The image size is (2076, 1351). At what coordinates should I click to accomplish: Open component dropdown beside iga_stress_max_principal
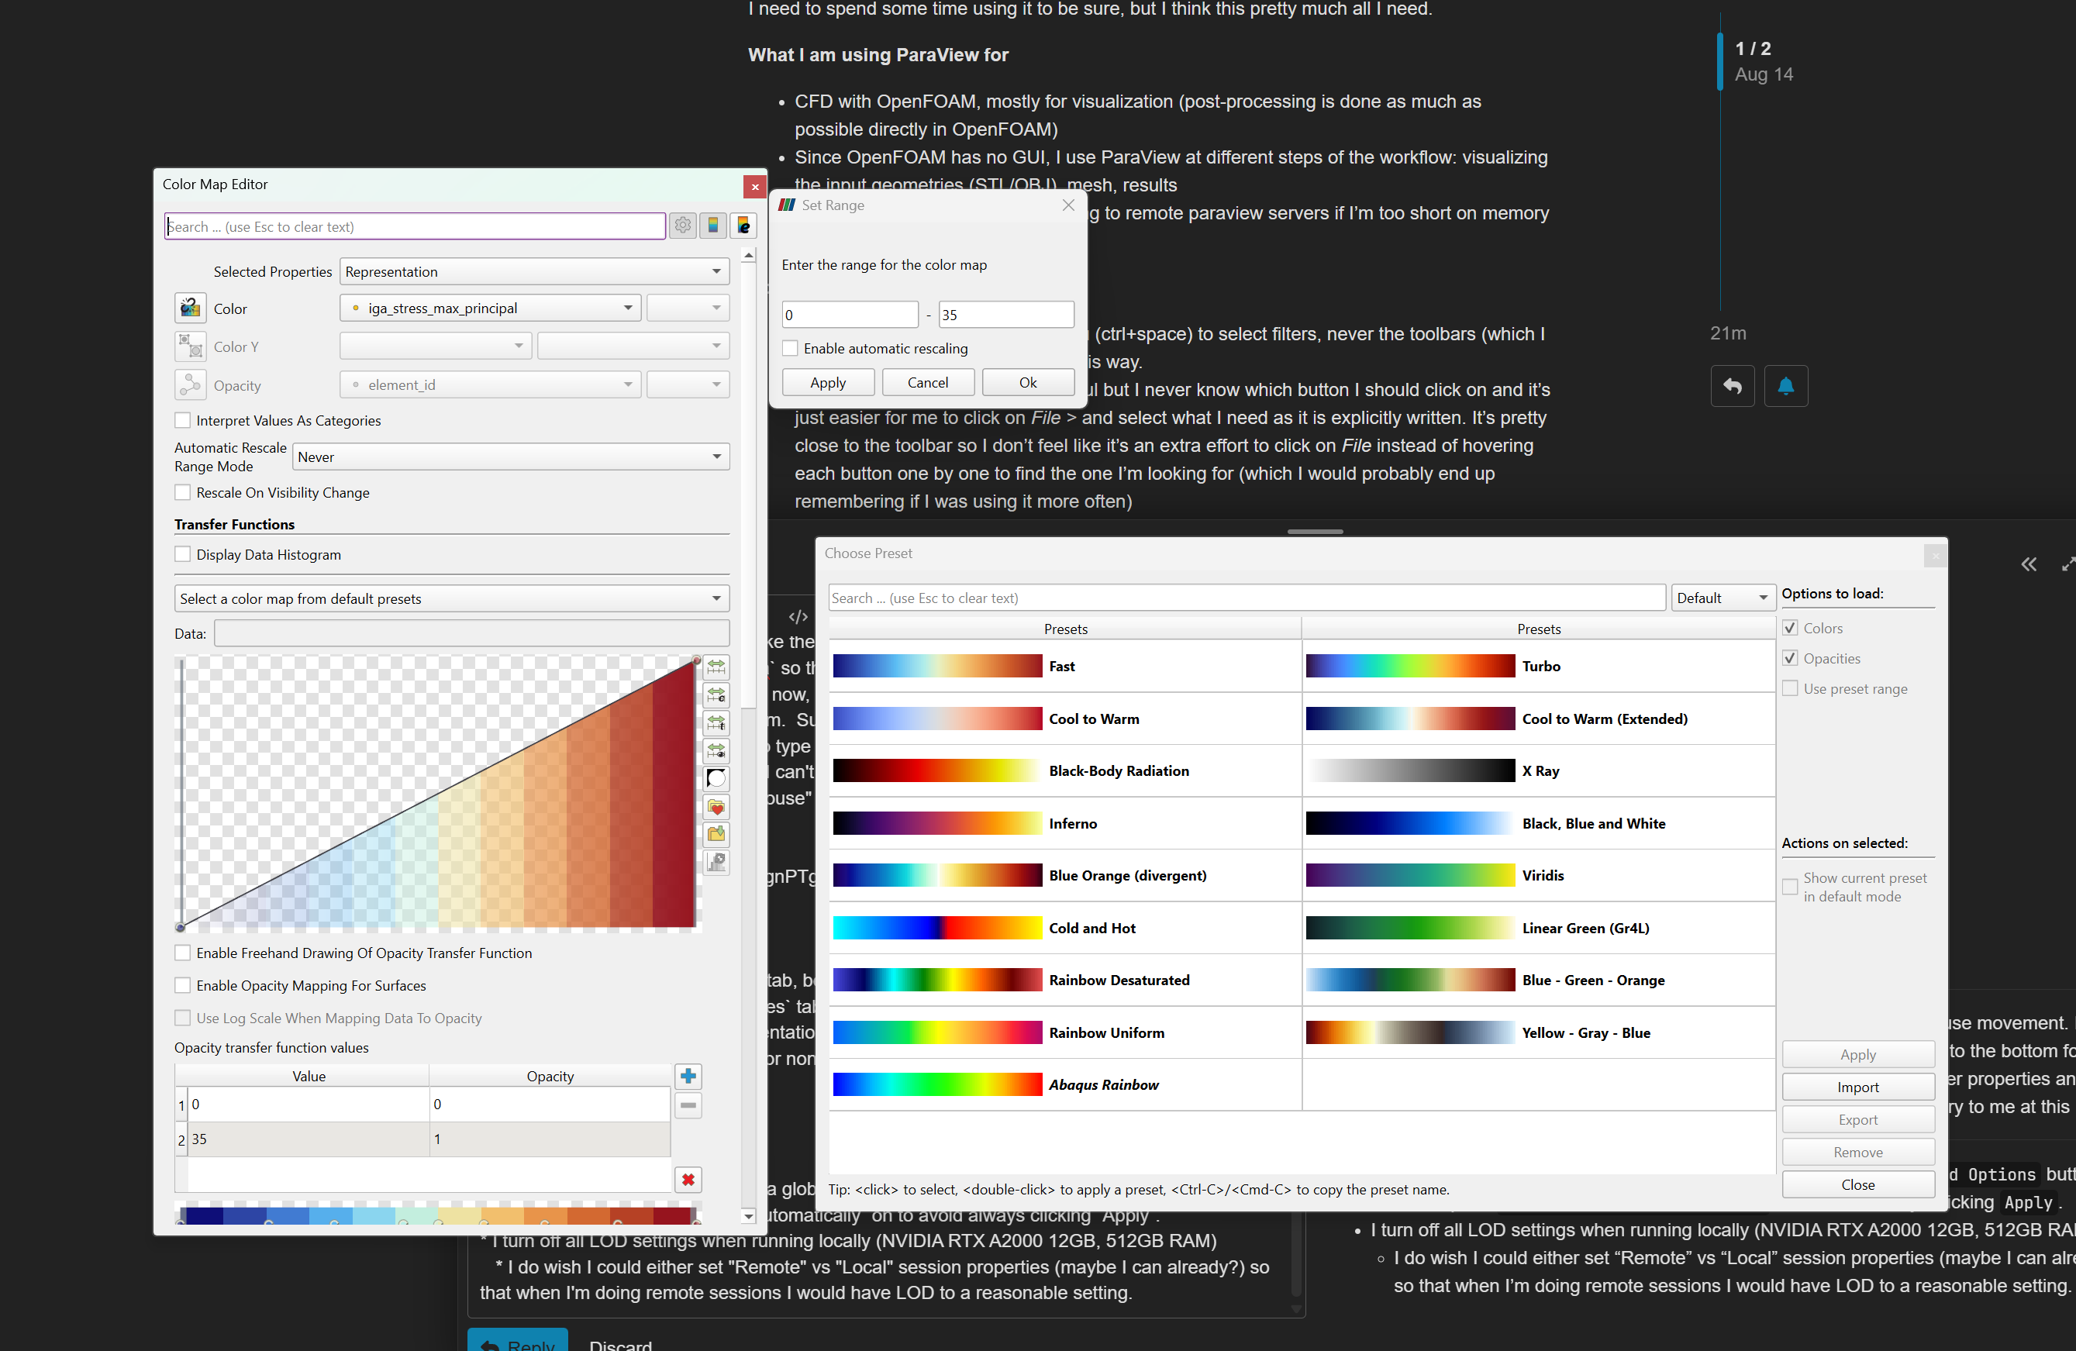(x=688, y=308)
